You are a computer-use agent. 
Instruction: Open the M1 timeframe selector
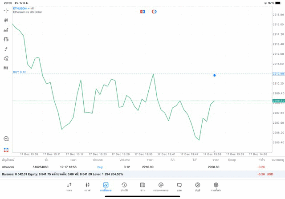6,68
